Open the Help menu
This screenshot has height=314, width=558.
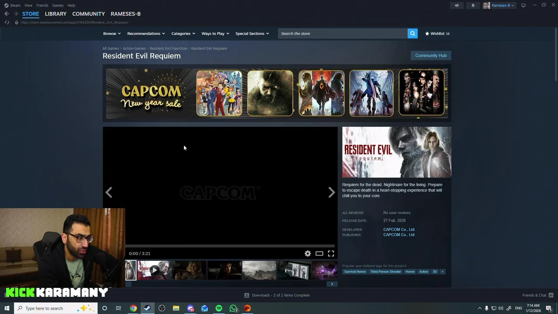point(71,5)
